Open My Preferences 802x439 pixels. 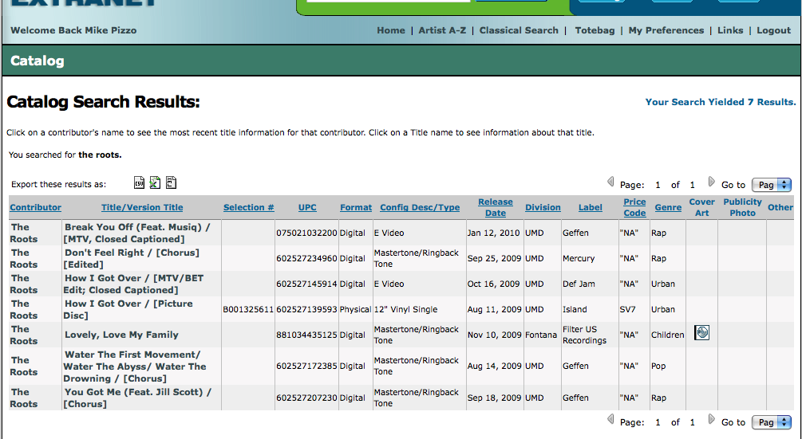pos(666,30)
